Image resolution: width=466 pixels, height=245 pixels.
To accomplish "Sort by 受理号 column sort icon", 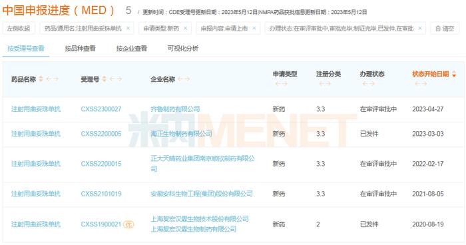I will coord(105,79).
